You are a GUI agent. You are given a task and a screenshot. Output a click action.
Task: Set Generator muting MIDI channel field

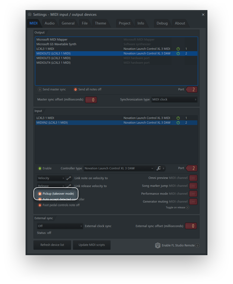pos(193,201)
